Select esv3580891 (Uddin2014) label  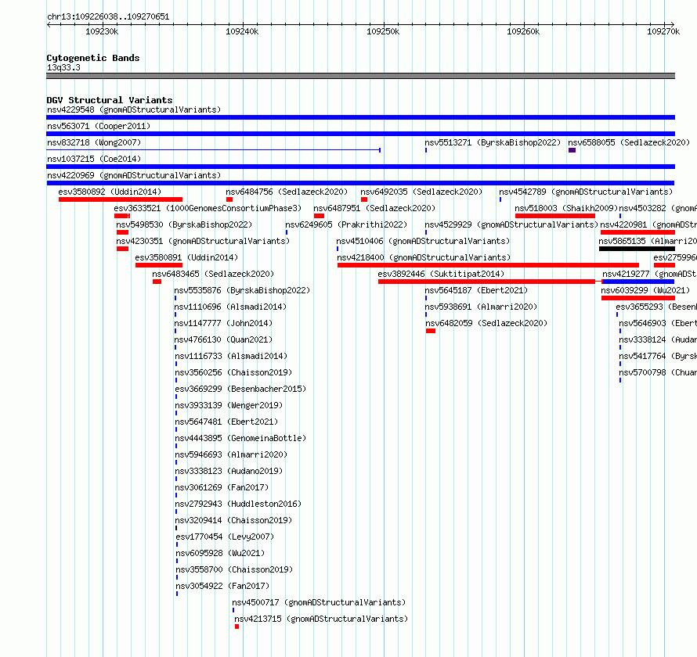point(186,257)
